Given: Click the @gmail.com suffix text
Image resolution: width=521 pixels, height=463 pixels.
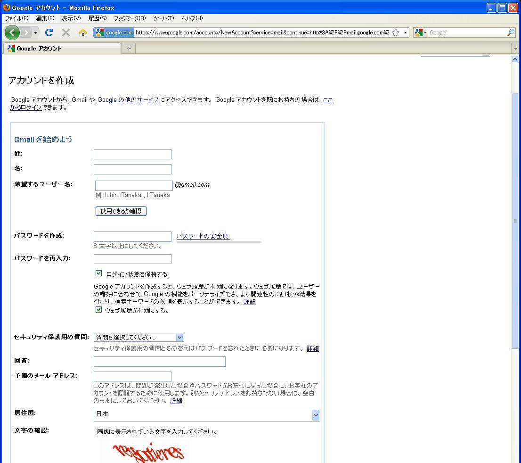Looking at the screenshot, I should (x=192, y=185).
